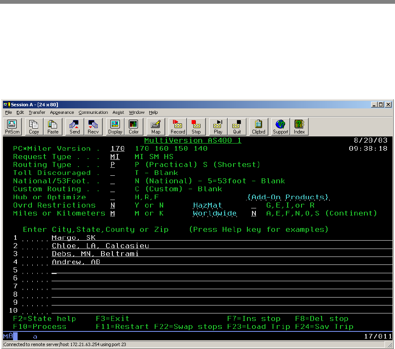The width and height of the screenshot is (395, 349).
Task: Select stop 4 entry Andrew, AB
Action: tap(222, 262)
